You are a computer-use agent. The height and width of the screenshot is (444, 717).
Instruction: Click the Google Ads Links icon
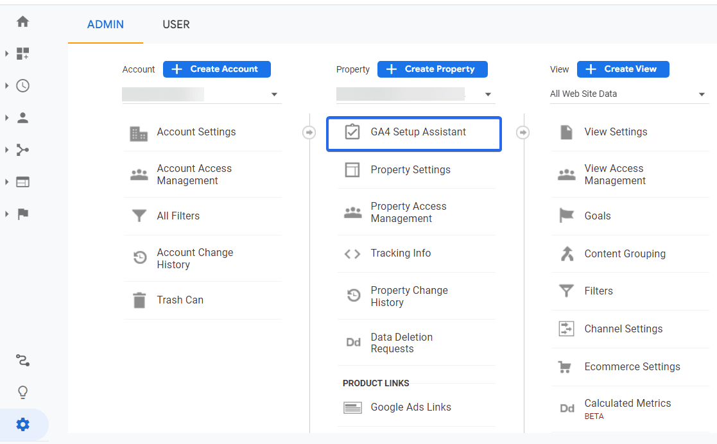click(x=352, y=407)
